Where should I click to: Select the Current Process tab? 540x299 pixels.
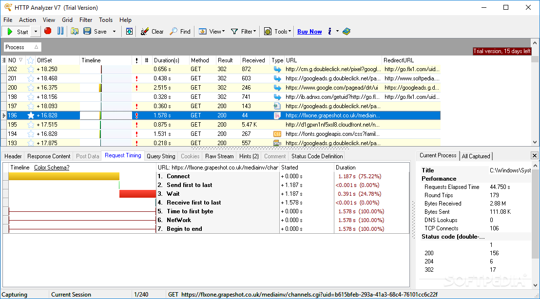coord(438,155)
